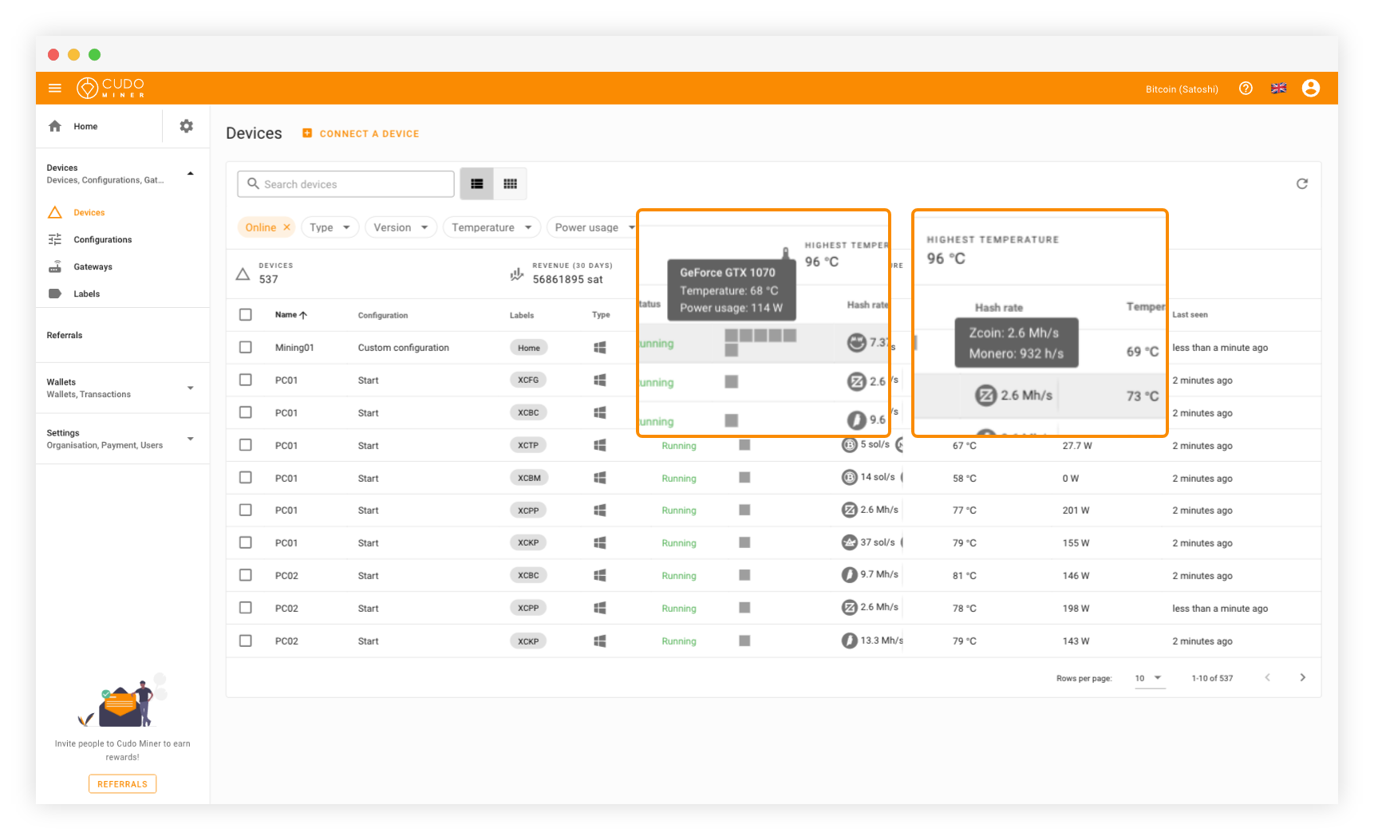Refresh the devices list
The image size is (1374, 840).
pos(1301,183)
